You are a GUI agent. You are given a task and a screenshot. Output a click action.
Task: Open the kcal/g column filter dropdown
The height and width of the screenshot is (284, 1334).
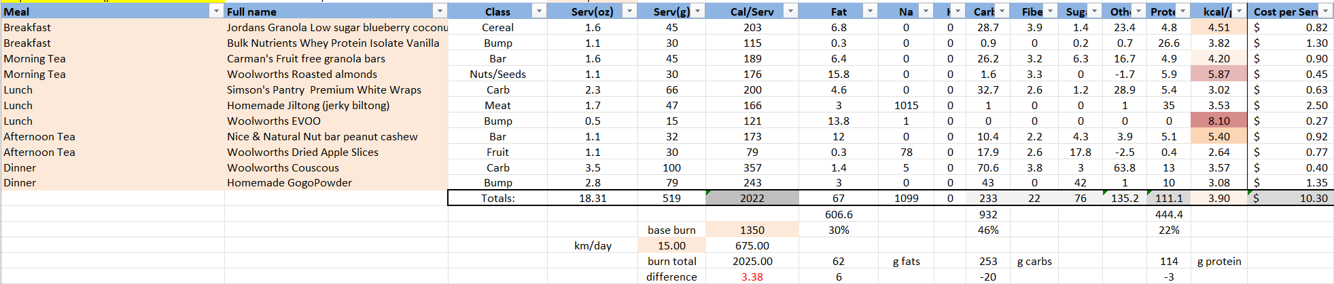(x=1239, y=12)
